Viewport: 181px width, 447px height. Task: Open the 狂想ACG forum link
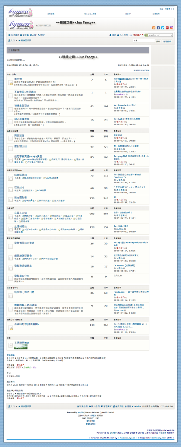[x=19, y=188]
